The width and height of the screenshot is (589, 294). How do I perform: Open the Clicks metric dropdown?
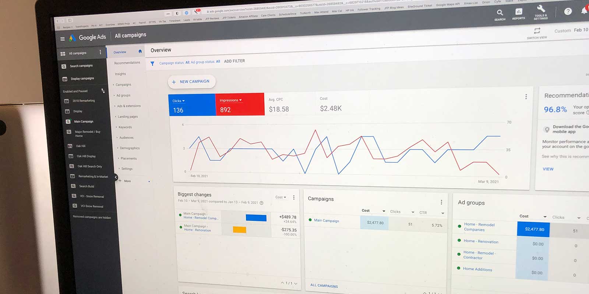pyautogui.click(x=179, y=101)
